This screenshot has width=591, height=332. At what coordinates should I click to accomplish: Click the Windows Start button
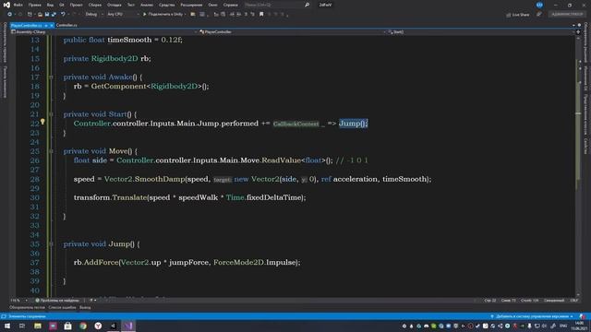7,326
